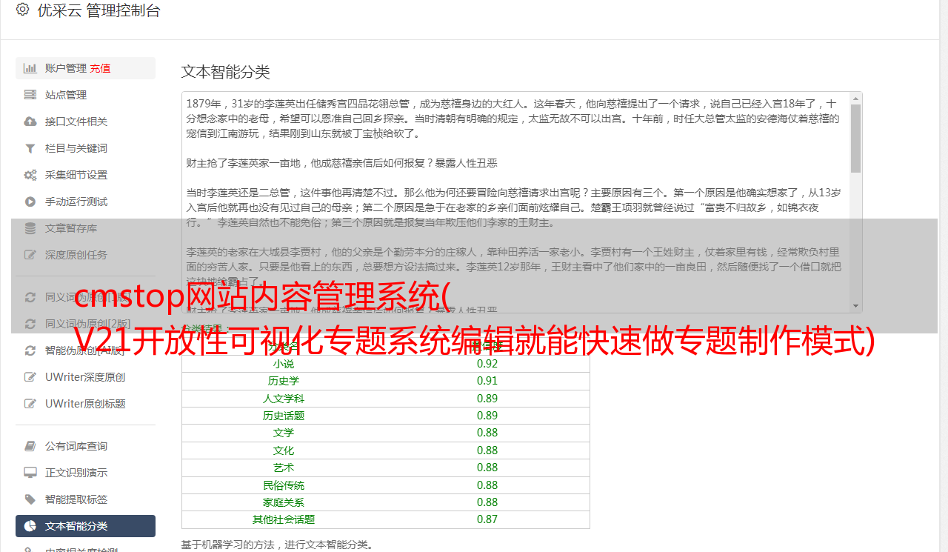The width and height of the screenshot is (948, 552).
Task: Click the 人文学科 category cell
Action: coord(284,399)
